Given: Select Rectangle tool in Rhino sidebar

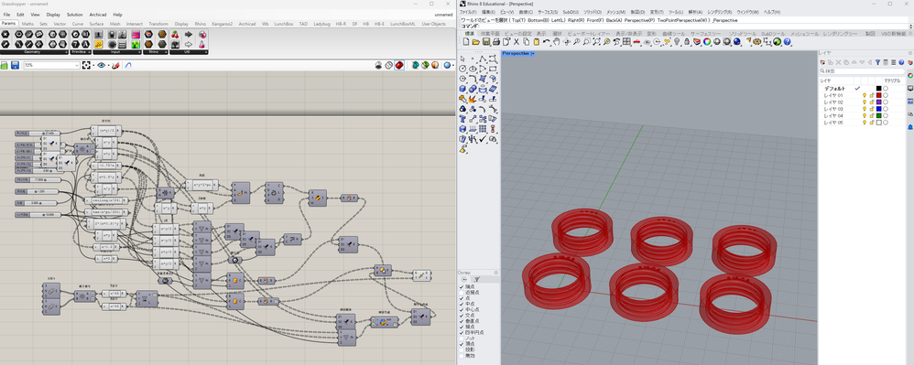Looking at the screenshot, I should pos(493,69).
